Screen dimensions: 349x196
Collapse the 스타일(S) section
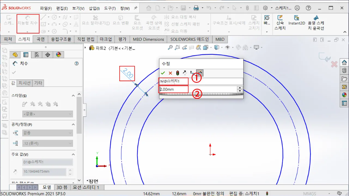73,96
